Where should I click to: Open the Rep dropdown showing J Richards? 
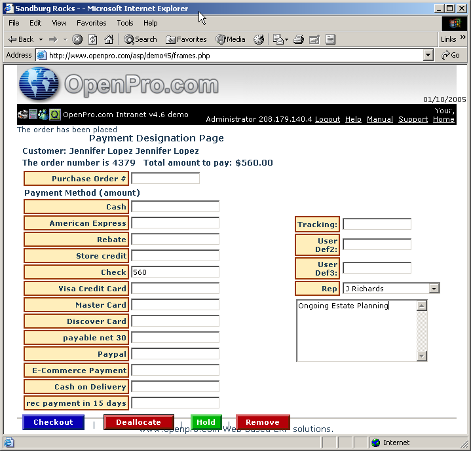click(434, 289)
